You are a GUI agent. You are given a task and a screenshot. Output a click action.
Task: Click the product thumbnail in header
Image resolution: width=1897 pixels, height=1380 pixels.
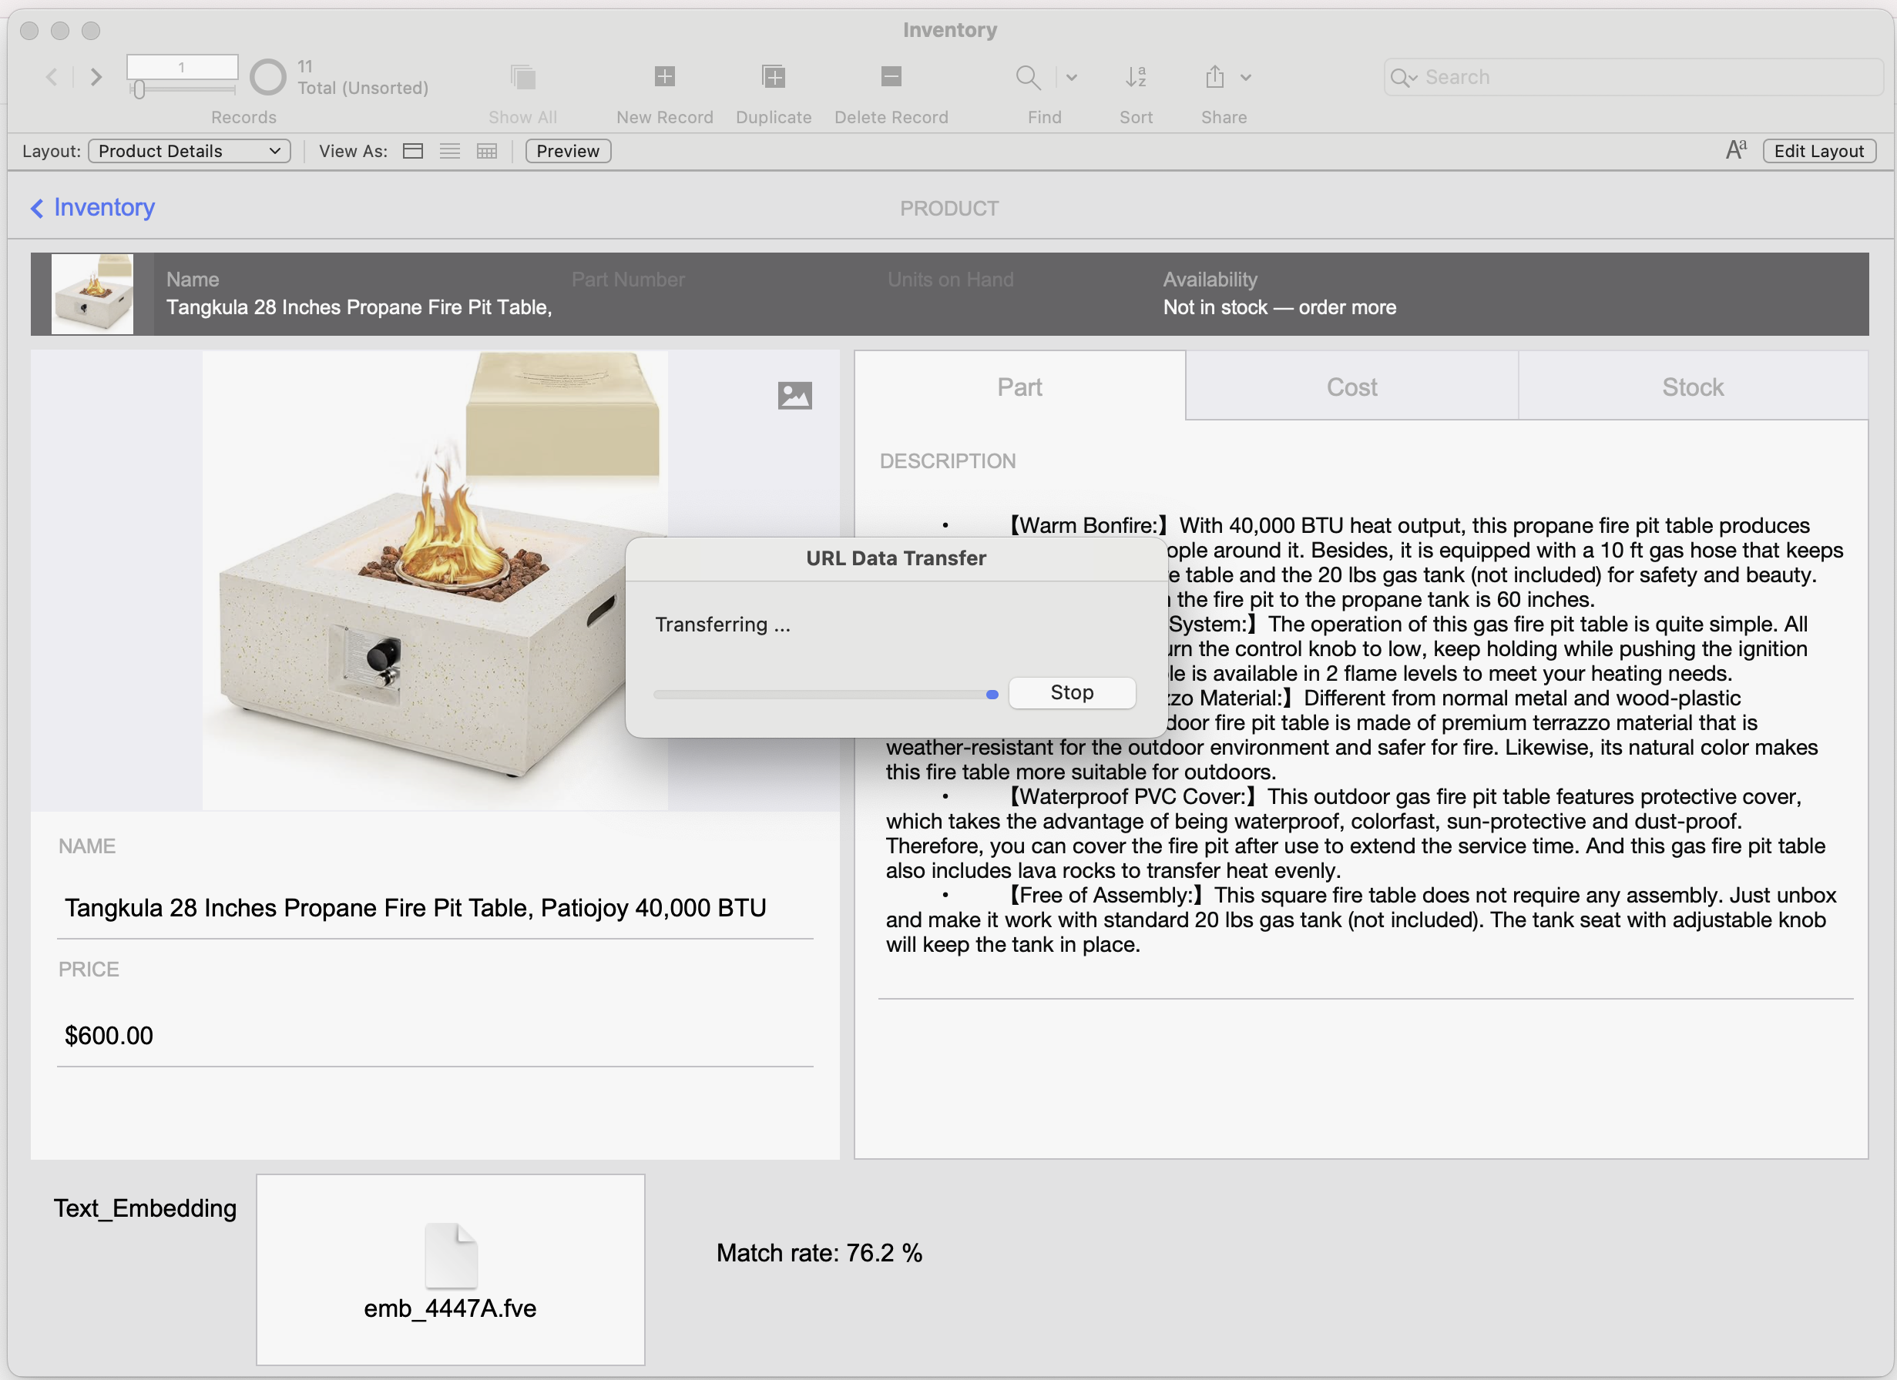[92, 294]
